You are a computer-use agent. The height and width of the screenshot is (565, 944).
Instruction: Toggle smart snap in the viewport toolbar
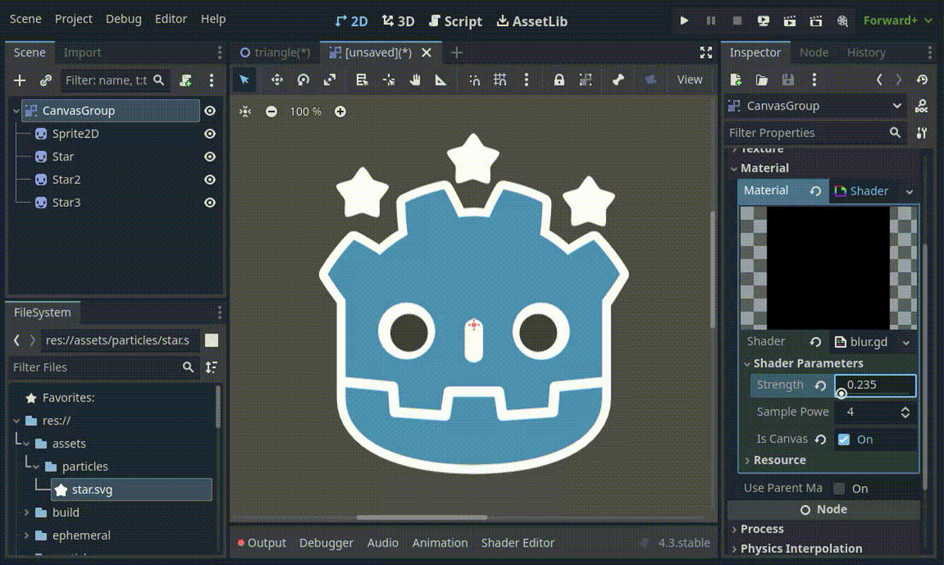[474, 80]
